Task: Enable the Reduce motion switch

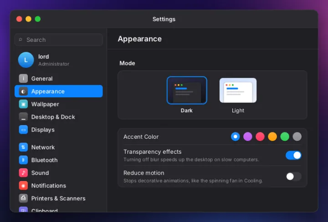Action: [293, 177]
